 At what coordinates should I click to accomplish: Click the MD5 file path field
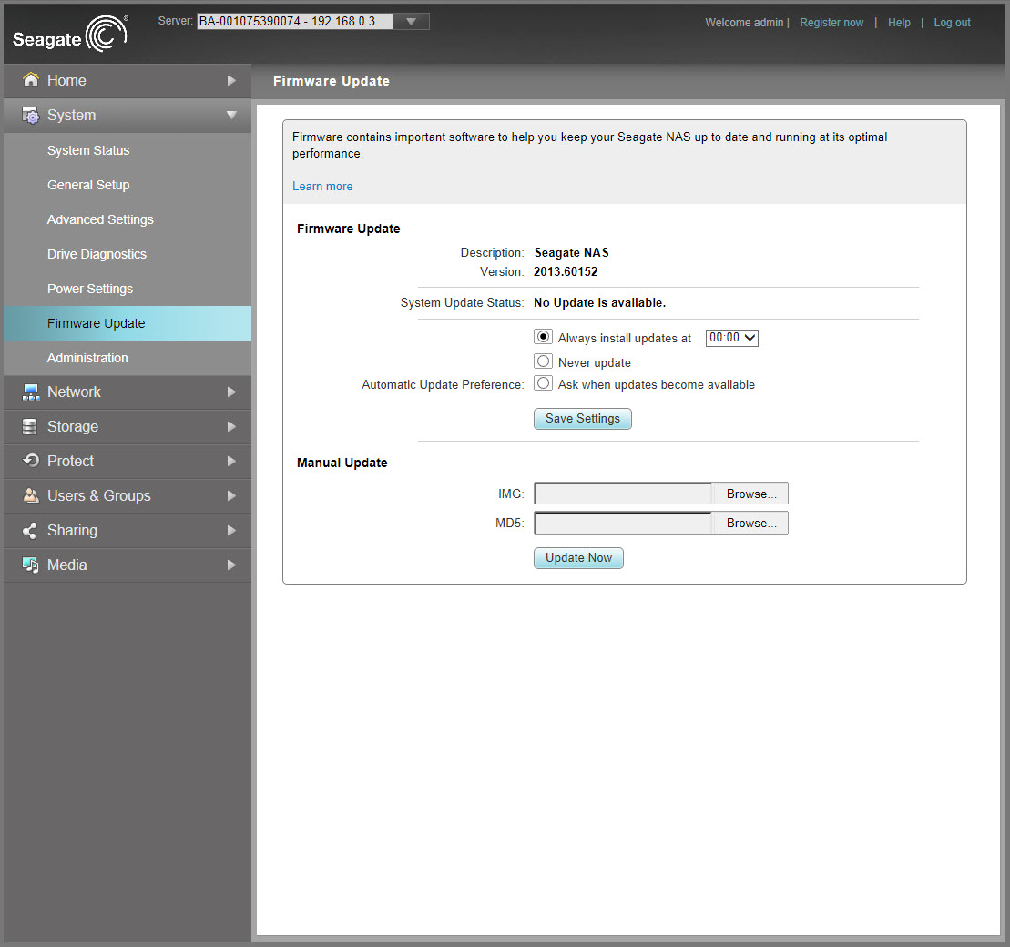[x=624, y=523]
